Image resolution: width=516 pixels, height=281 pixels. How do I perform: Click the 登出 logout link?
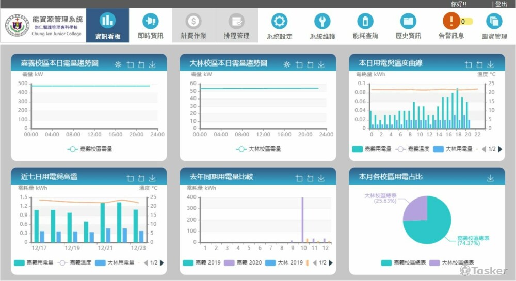501,4
